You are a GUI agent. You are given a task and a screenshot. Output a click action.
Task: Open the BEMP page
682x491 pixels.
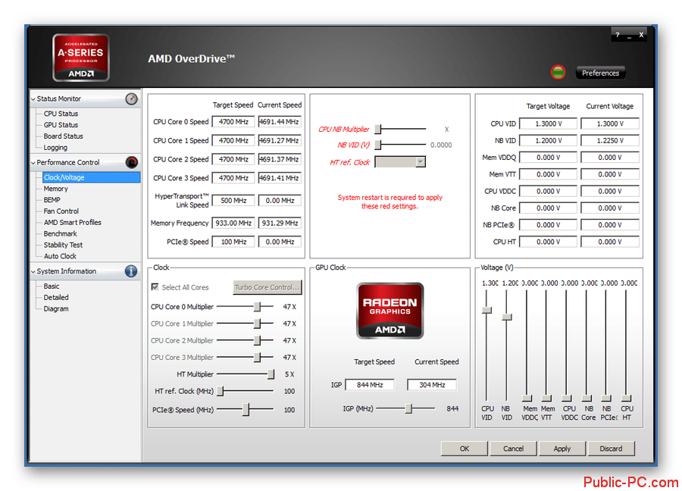[52, 200]
